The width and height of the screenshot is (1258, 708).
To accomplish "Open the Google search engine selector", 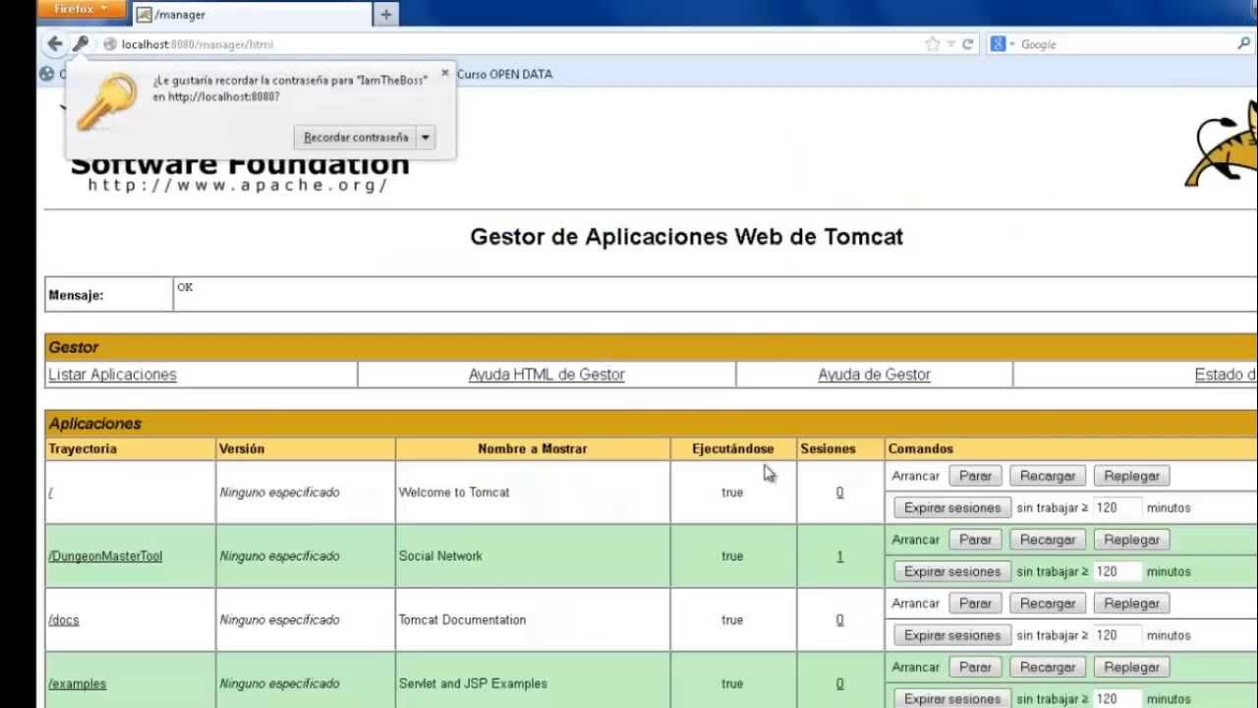I will [x=1002, y=44].
